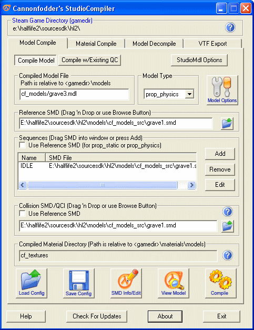Screen dimensions: 254x330
Task: Open the Model Options wrench icon
Action: click(222, 90)
